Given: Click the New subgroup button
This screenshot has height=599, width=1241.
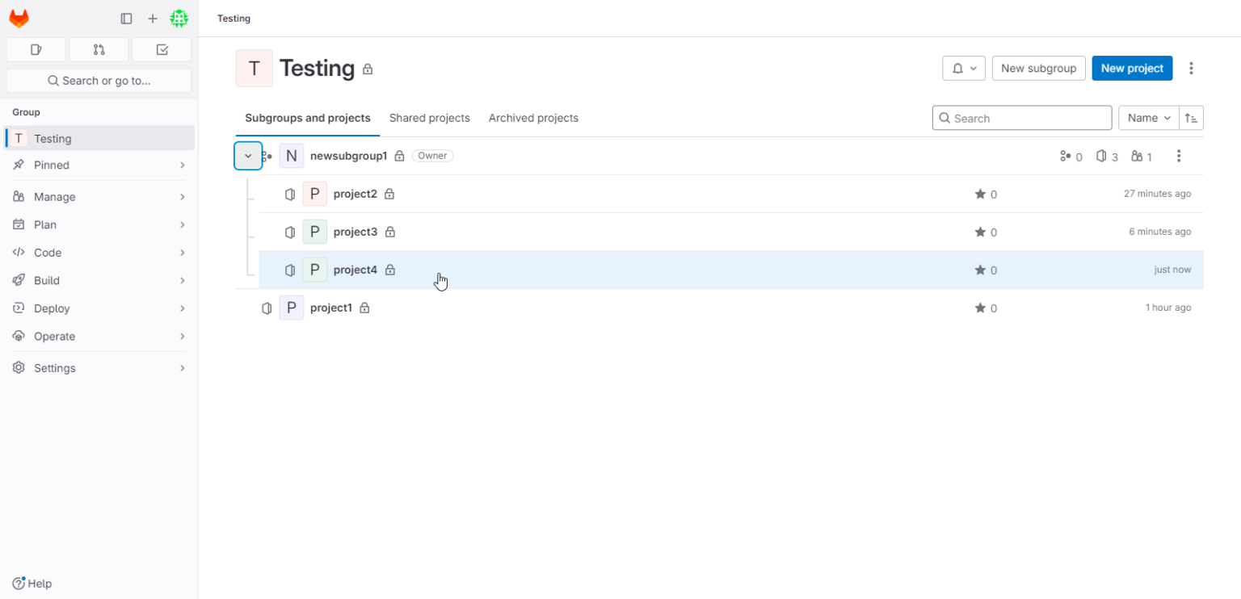Looking at the screenshot, I should (x=1038, y=68).
